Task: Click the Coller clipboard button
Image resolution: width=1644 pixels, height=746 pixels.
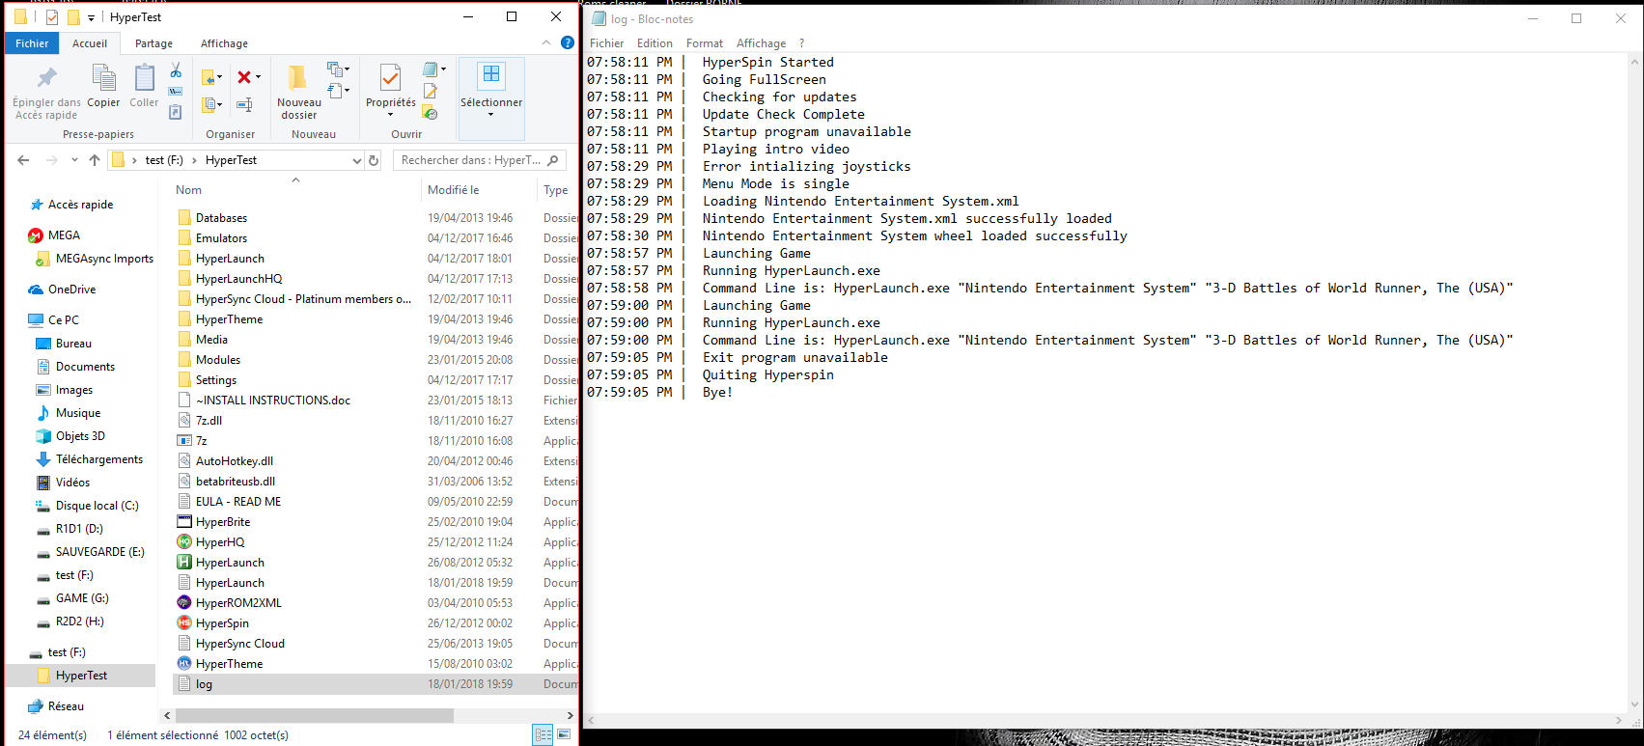Action: click(144, 86)
